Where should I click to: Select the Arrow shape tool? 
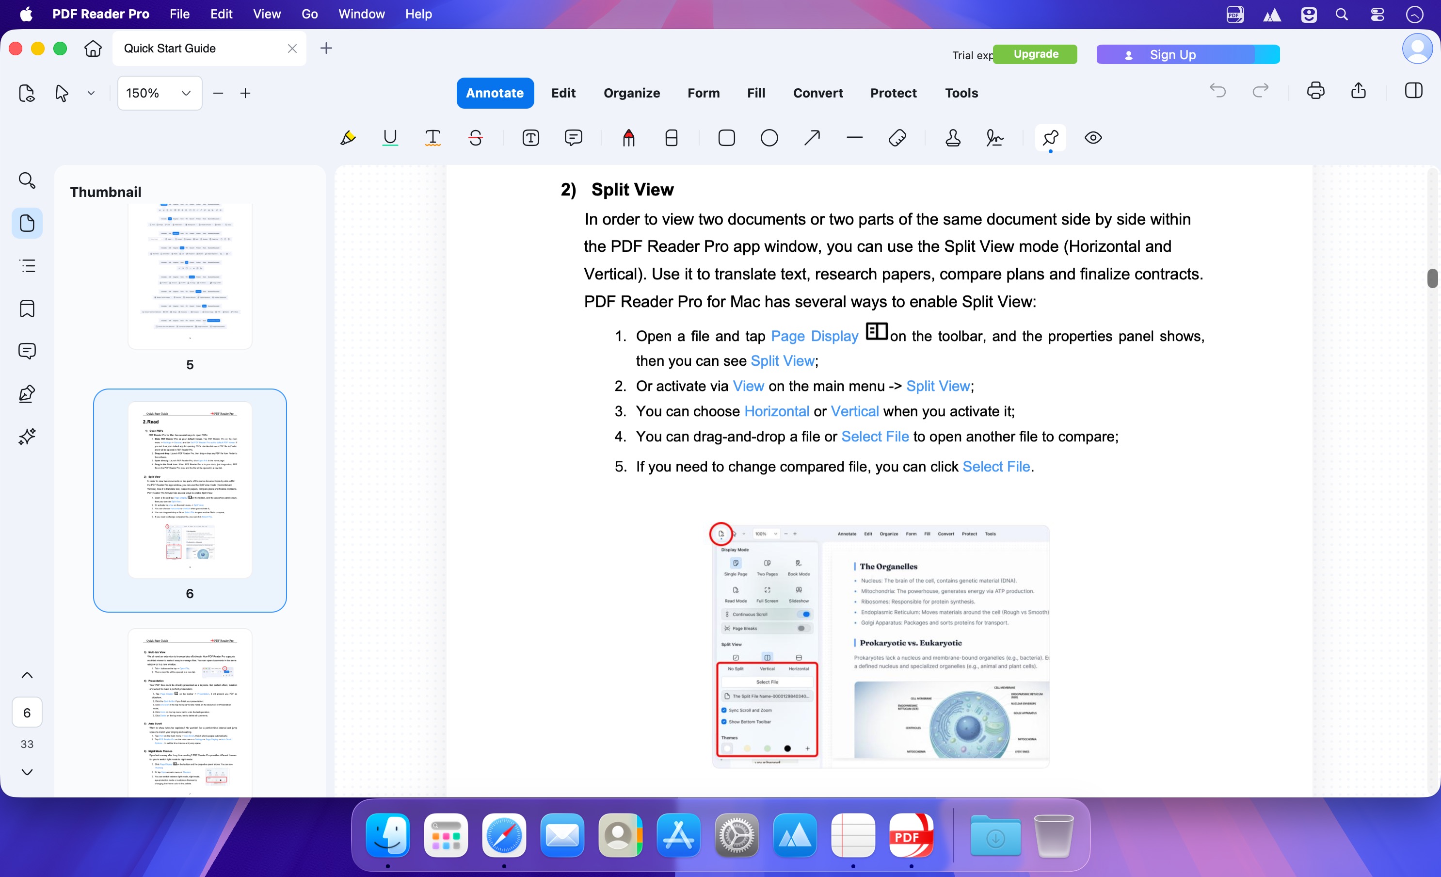tap(812, 138)
